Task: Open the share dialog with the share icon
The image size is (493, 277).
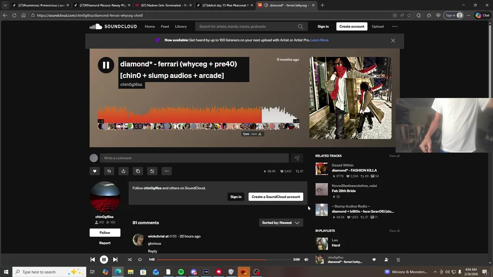Action: click(123, 171)
